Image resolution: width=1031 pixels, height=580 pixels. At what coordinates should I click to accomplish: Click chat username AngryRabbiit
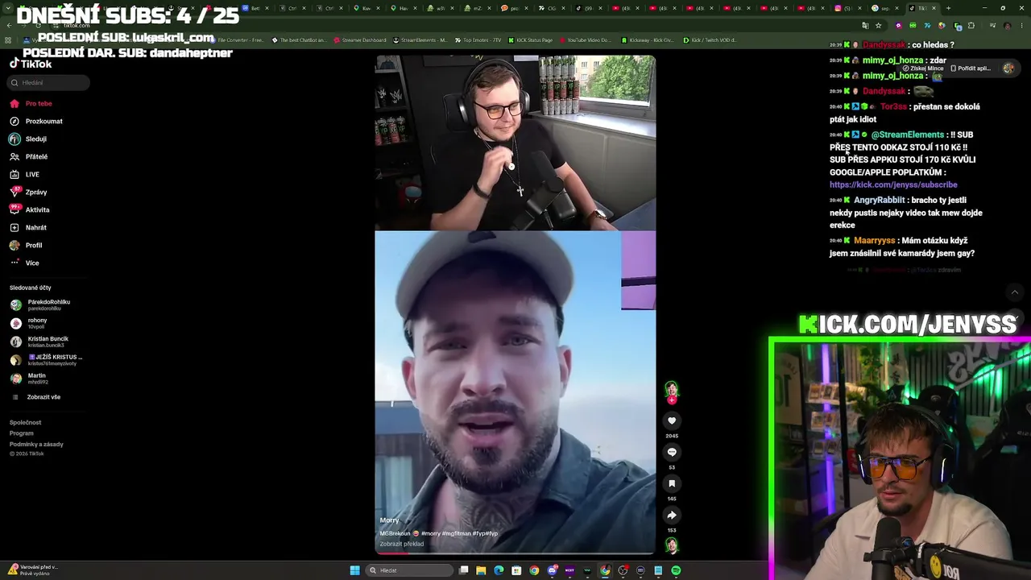(880, 200)
